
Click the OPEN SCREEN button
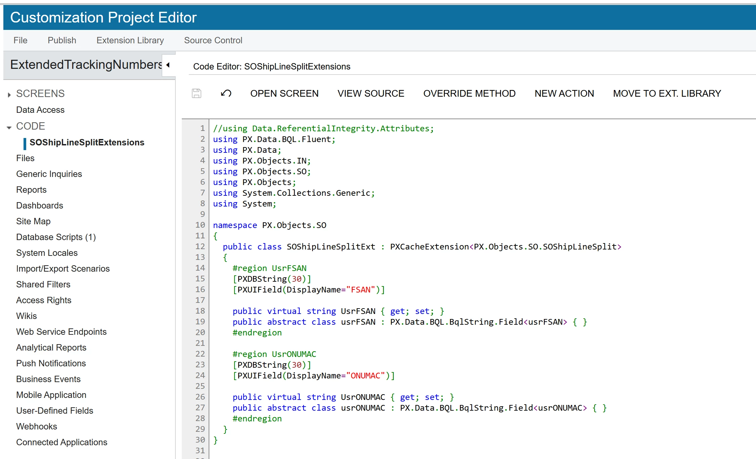[x=284, y=93]
